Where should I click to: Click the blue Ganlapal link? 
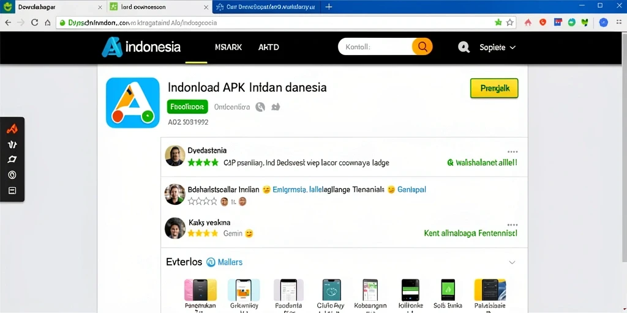coord(411,190)
